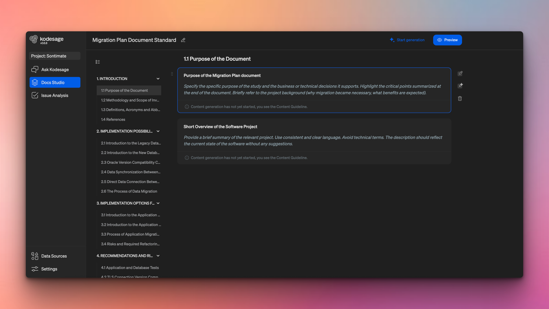
Task: Delete the Purpose card with the trash icon
Action: [x=460, y=99]
